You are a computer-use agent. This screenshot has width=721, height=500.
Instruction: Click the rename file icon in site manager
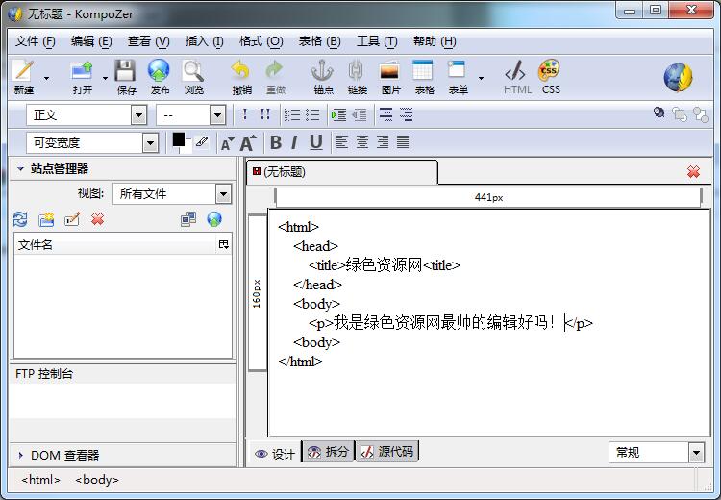[72, 219]
